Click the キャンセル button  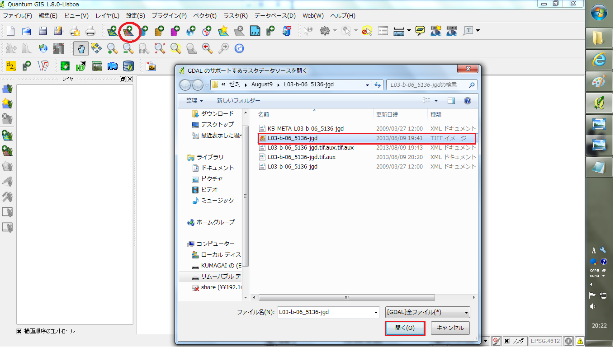450,328
